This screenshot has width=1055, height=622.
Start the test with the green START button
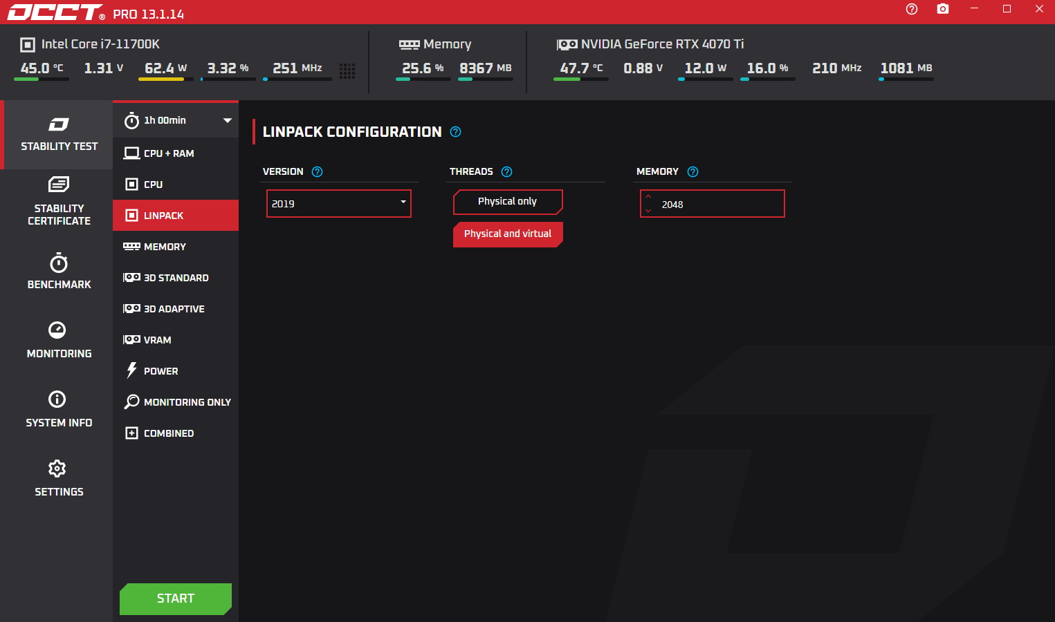click(176, 599)
